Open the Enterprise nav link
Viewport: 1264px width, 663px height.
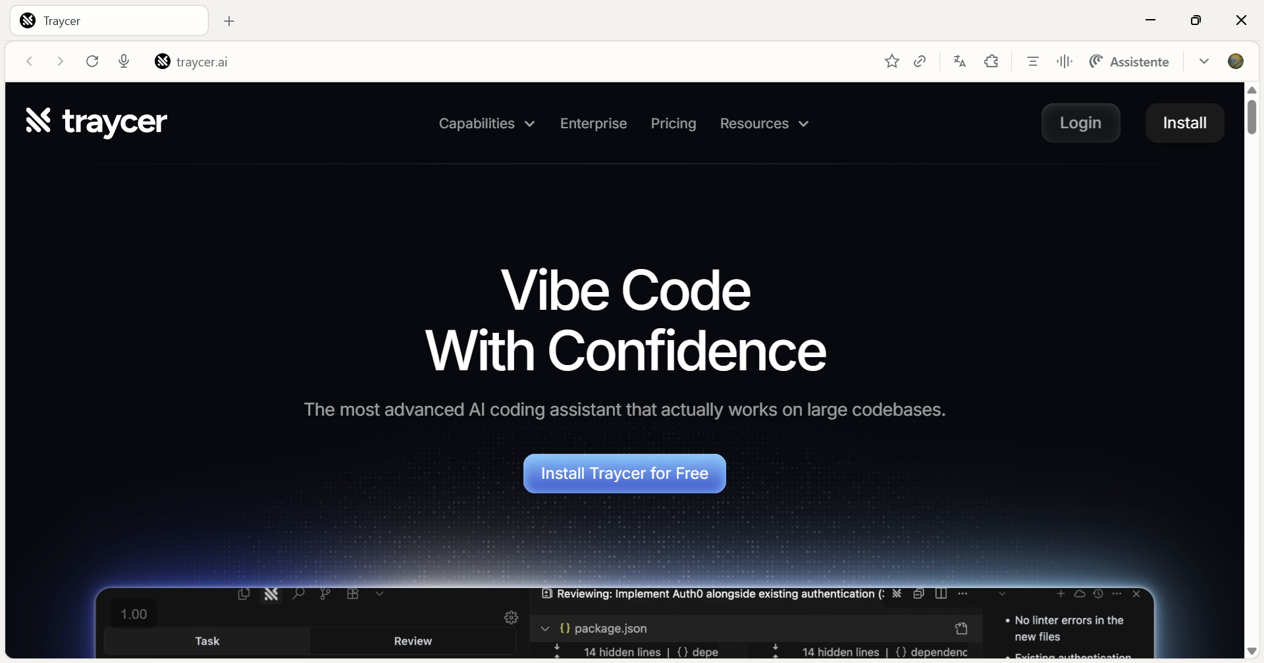593,124
